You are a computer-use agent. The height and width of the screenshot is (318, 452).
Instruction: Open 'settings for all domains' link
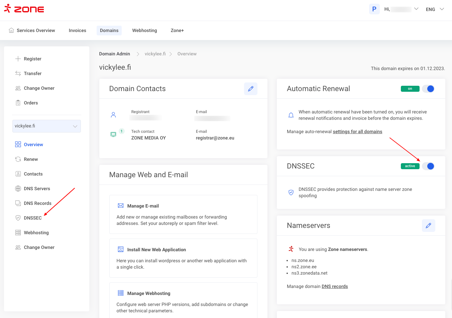[357, 131]
